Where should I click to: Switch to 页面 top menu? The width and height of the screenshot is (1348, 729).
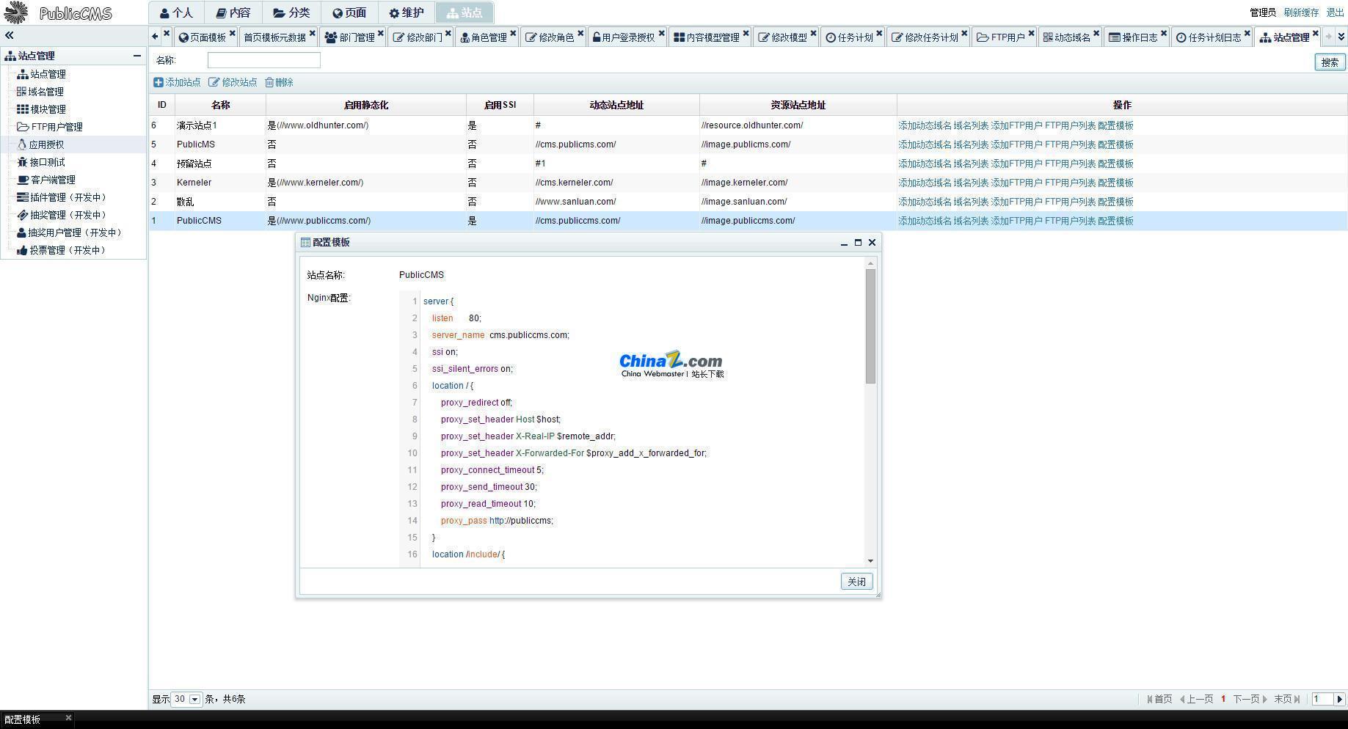tap(349, 12)
